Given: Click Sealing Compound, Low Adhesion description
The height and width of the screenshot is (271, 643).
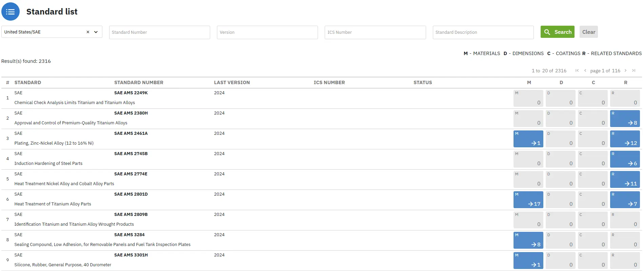Looking at the screenshot, I should [102, 245].
